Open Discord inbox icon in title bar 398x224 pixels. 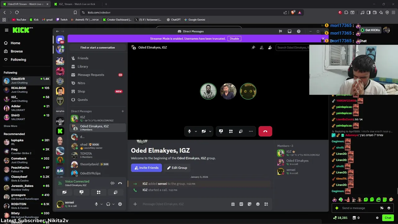coord(289,31)
